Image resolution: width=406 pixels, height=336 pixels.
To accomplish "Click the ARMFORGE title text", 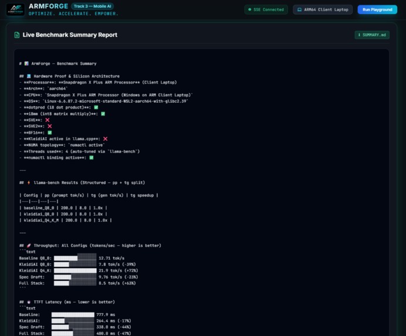I will click(49, 6).
